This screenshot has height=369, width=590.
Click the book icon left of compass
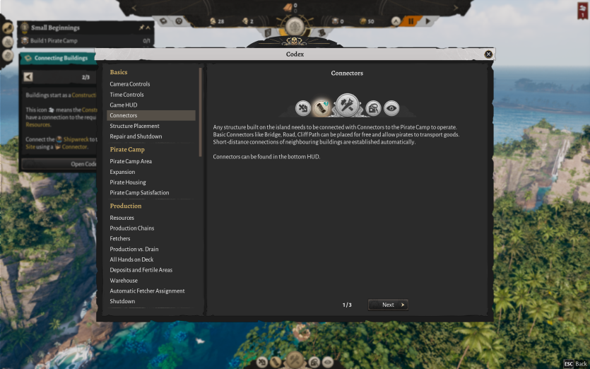tap(268, 33)
